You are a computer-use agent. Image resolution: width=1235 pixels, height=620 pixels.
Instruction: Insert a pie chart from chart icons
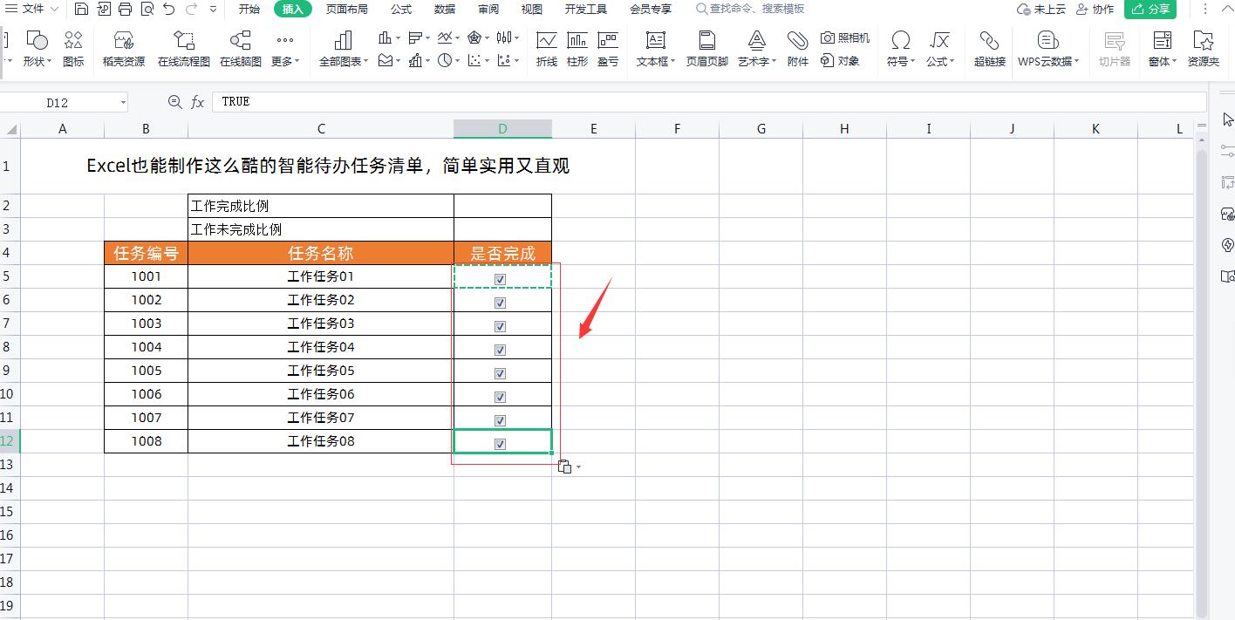tap(443, 61)
